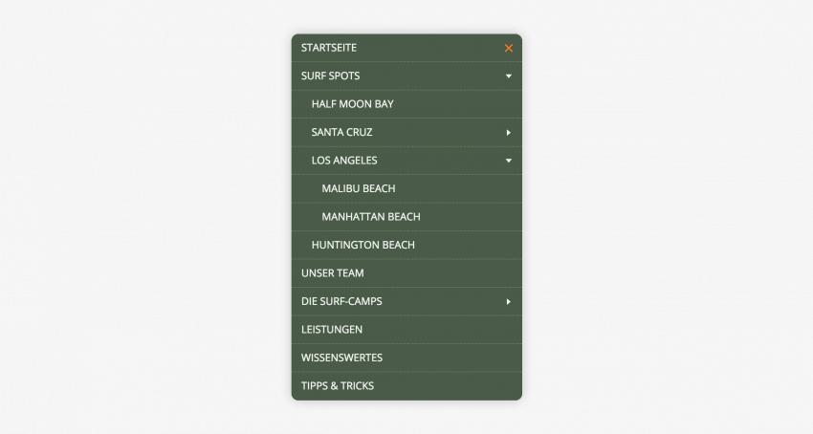Open the Half Moon Bay link
813x434 pixels.
click(352, 104)
